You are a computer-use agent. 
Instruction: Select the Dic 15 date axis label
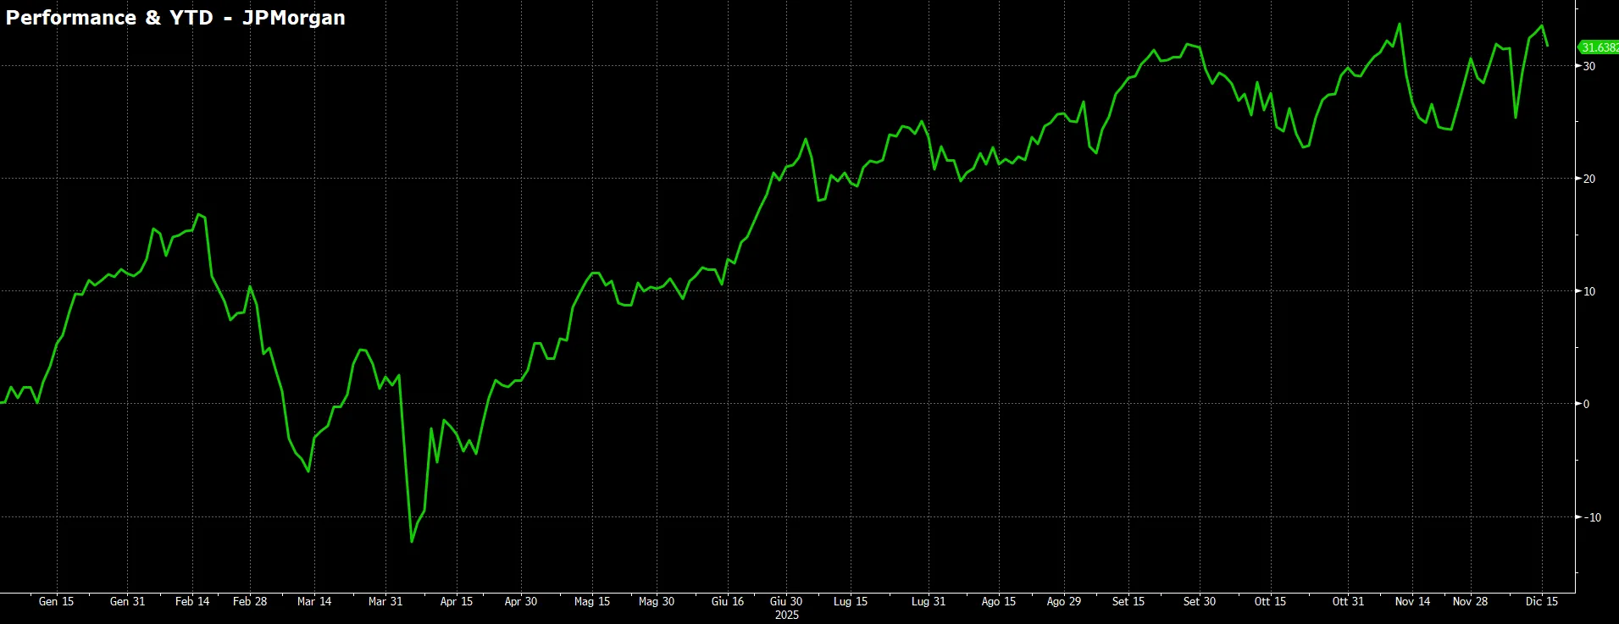[x=1542, y=601]
